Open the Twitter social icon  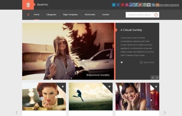point(114,5)
